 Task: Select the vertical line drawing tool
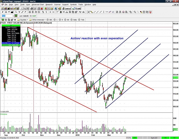coord(104,12)
